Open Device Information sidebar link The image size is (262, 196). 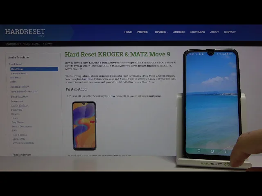(23, 143)
